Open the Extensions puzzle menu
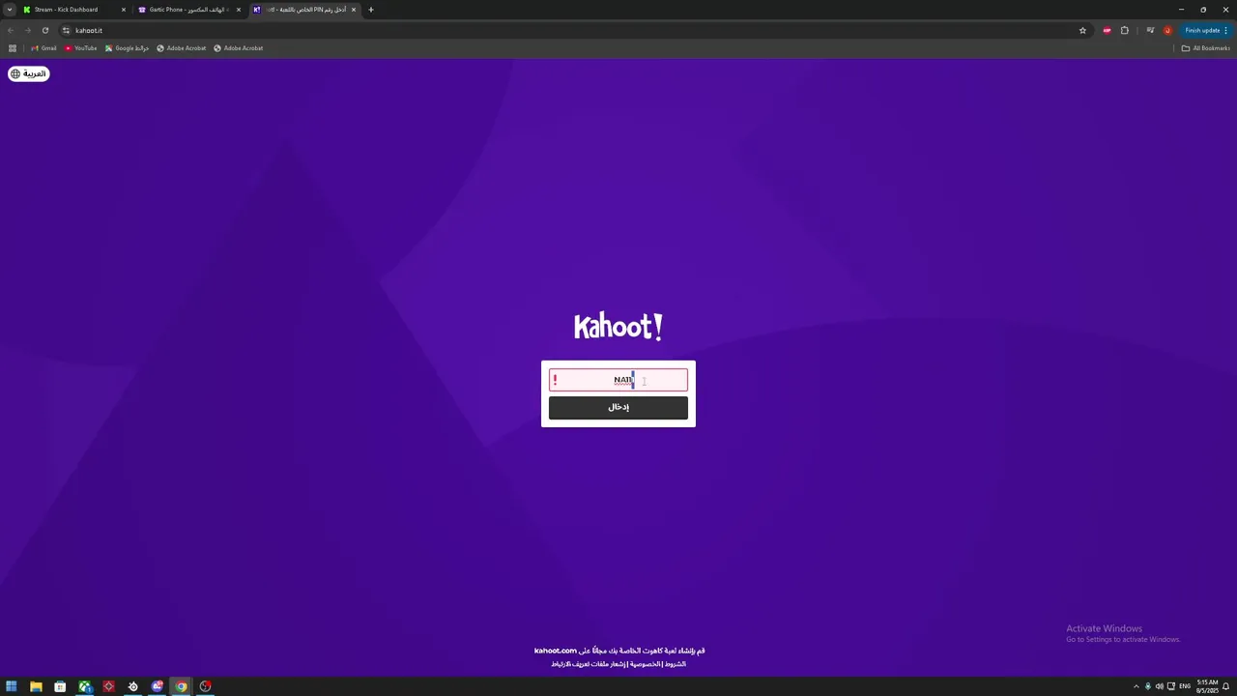Image resolution: width=1237 pixels, height=696 pixels. click(1125, 30)
